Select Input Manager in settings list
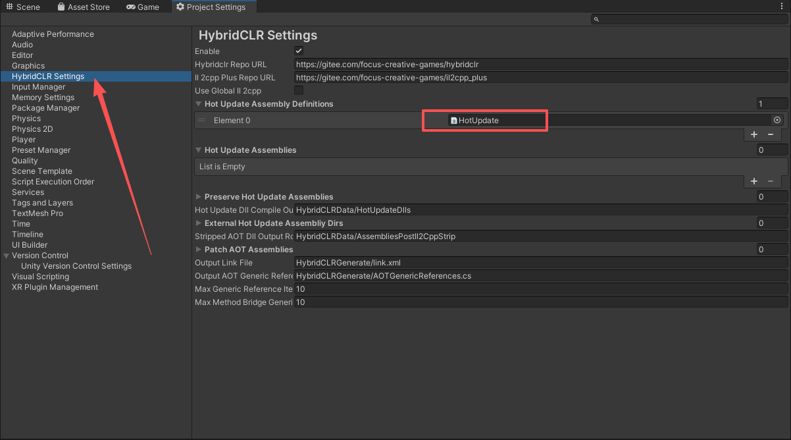This screenshot has width=791, height=440. coord(38,87)
